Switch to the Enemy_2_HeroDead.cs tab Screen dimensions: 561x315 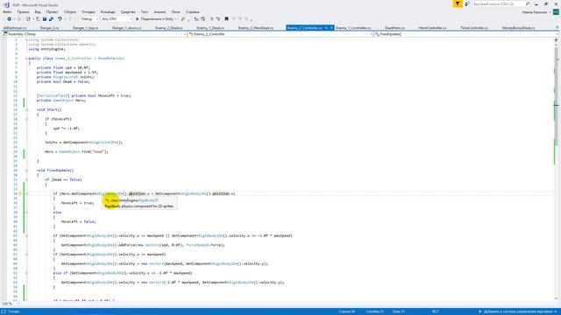point(255,28)
